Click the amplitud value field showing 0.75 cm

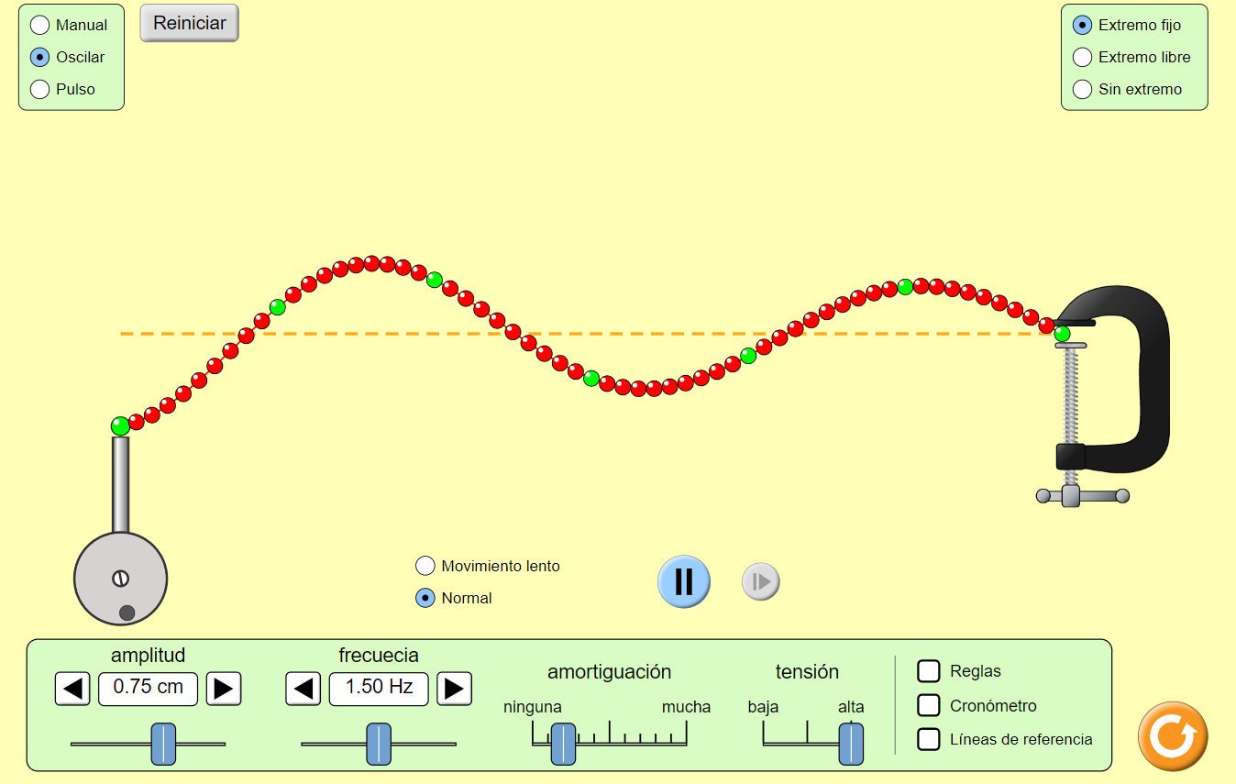point(148,689)
